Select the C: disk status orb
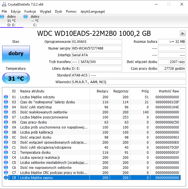The height and width of the screenshot is (189, 188). 26,17
